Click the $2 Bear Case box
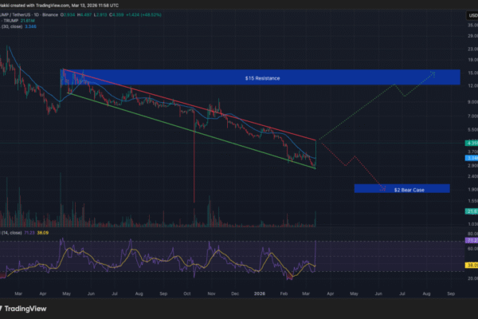The height and width of the screenshot is (319, 478). pyautogui.click(x=402, y=189)
